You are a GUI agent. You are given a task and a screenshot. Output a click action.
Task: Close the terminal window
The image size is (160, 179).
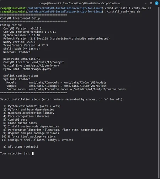point(156,3)
